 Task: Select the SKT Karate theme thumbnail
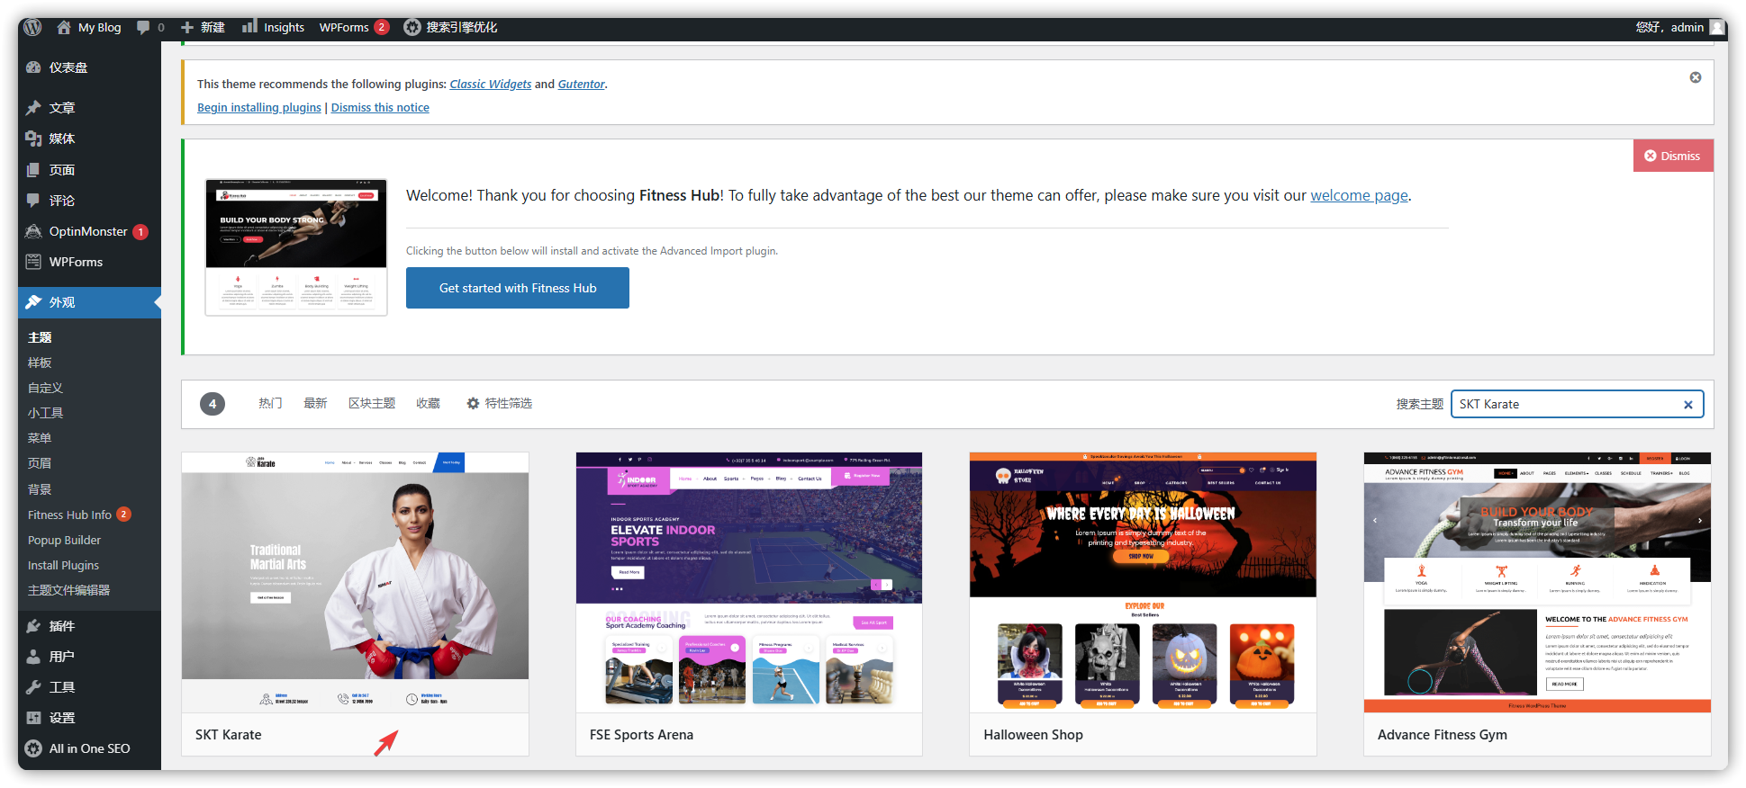pos(355,582)
